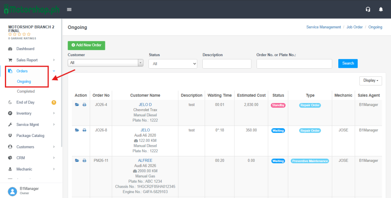Click the Order No. or Plate No. field
Viewport: 391px width, 198px height.
click(x=294, y=64)
